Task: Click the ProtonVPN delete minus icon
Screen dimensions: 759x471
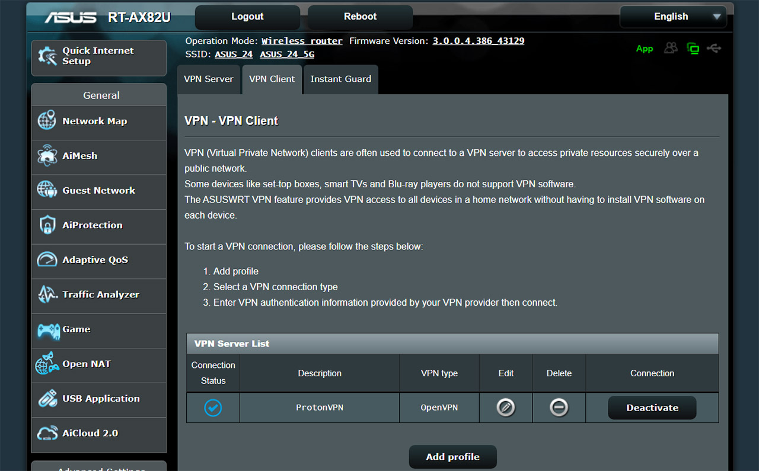Action: (559, 408)
